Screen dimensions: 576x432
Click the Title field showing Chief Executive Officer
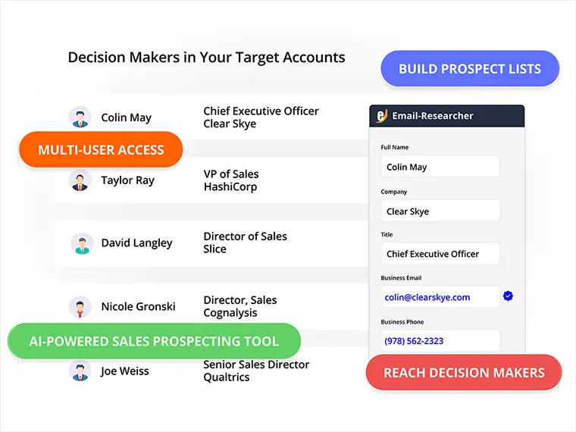440,253
